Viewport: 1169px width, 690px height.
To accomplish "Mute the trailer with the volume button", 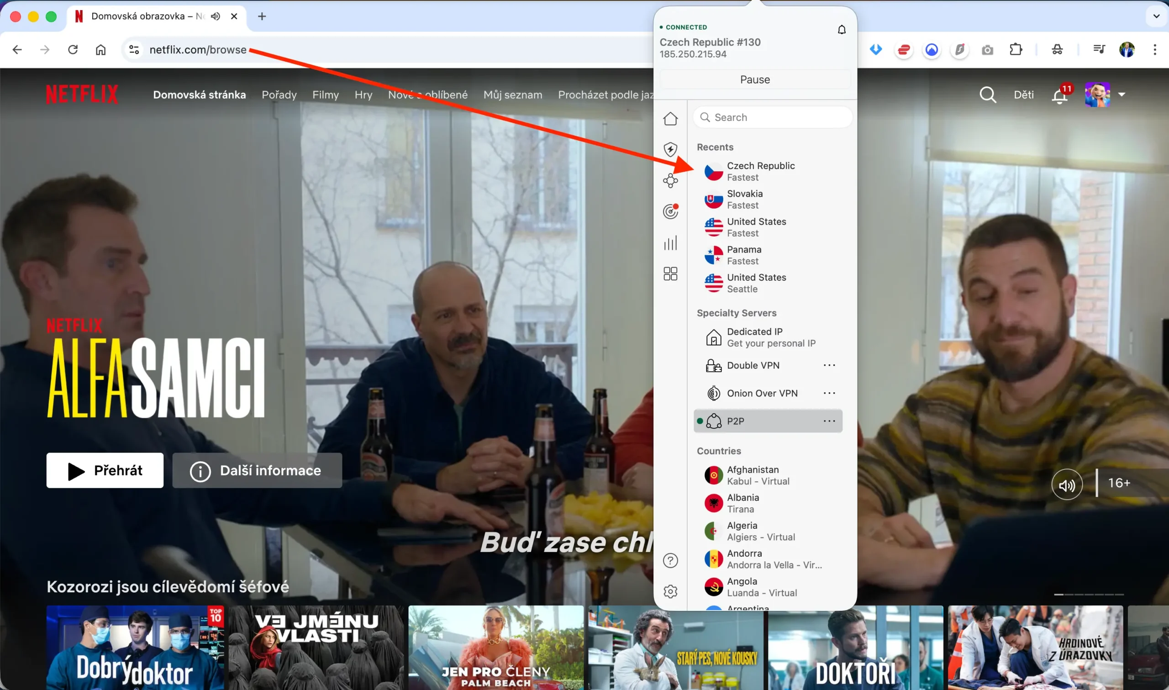I will tap(1067, 484).
